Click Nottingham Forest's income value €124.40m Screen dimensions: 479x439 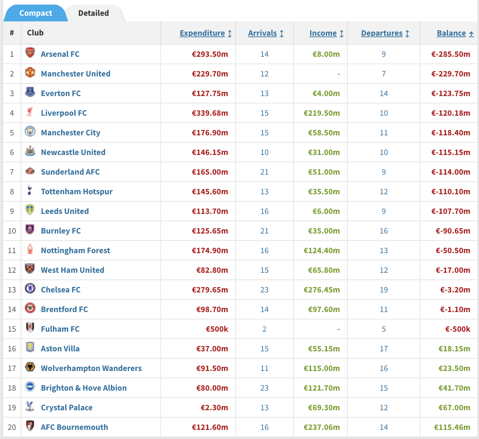321,250
